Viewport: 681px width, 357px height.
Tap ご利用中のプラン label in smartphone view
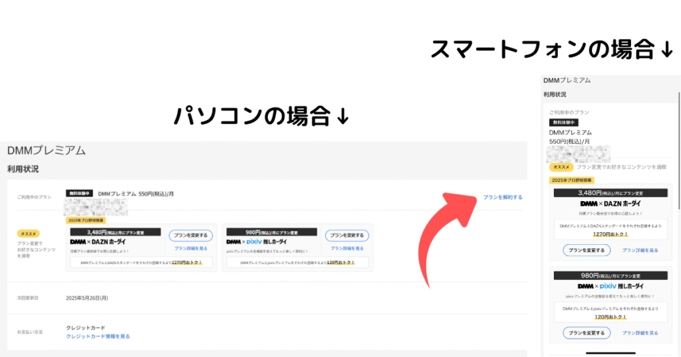tap(569, 113)
